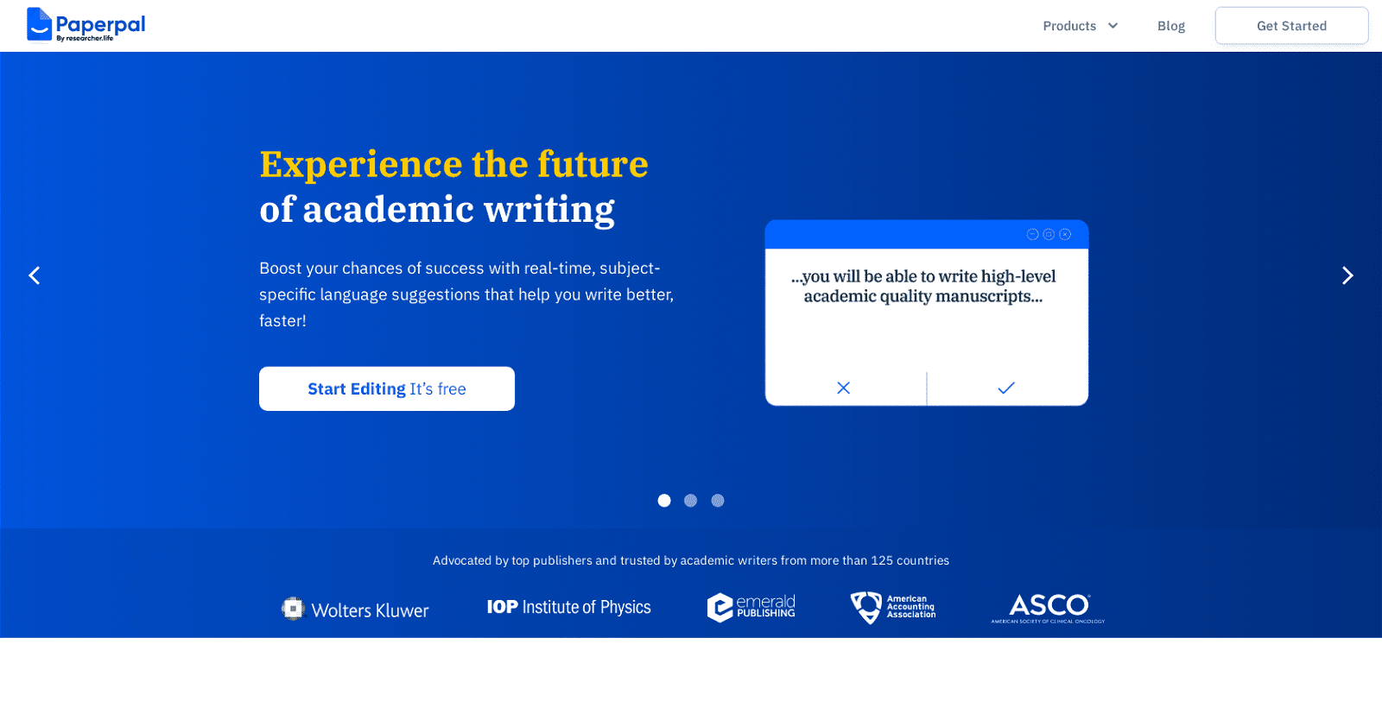Click the minimize icon on demo card
The width and height of the screenshot is (1382, 720).
[1032, 234]
